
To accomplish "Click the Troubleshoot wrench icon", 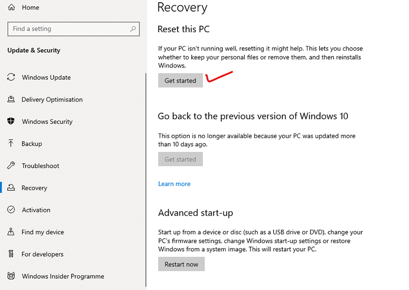I will click(x=11, y=166).
